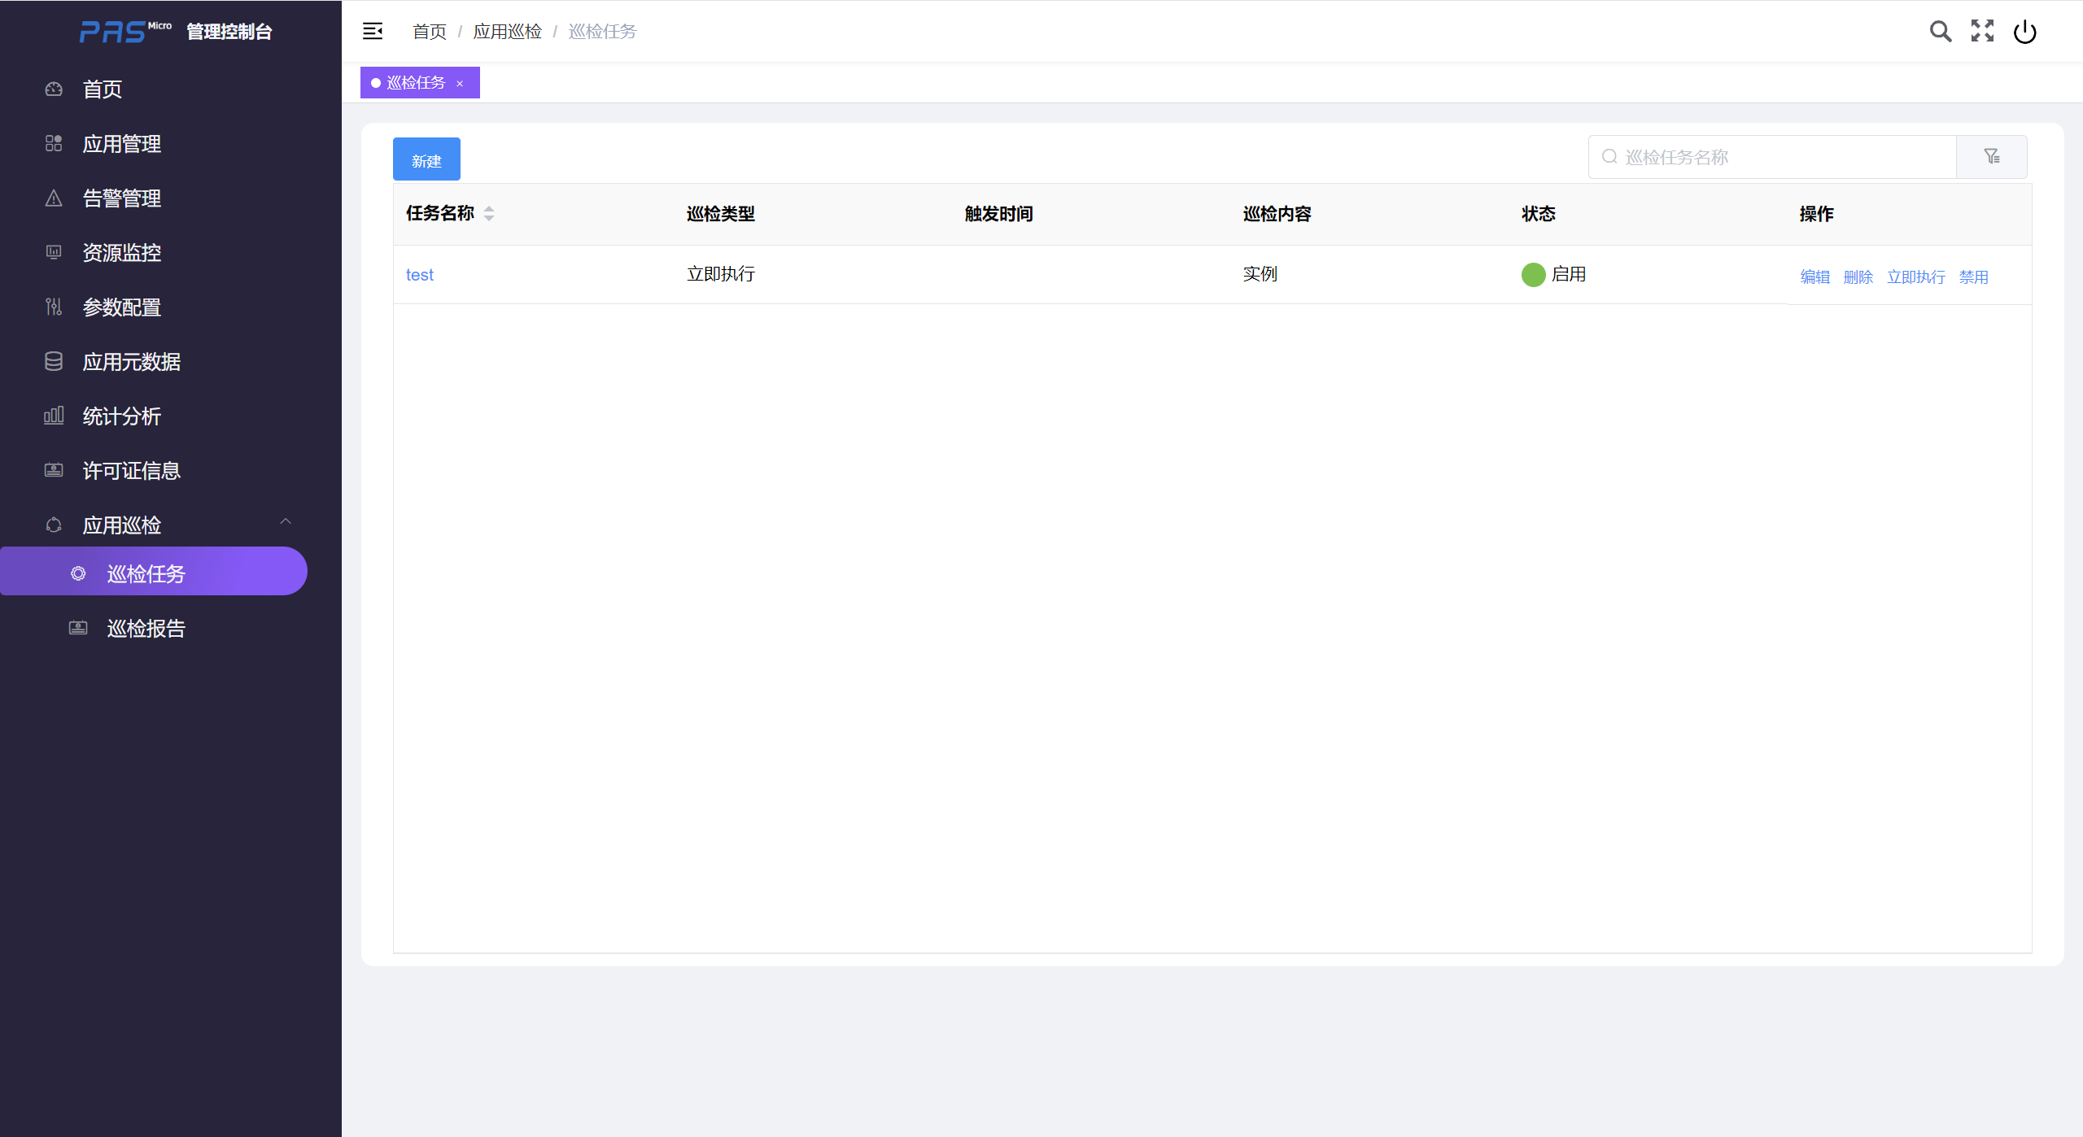Click the 应用元数据 database icon
Screen dimensions: 2083x1137
pyautogui.click(x=54, y=362)
